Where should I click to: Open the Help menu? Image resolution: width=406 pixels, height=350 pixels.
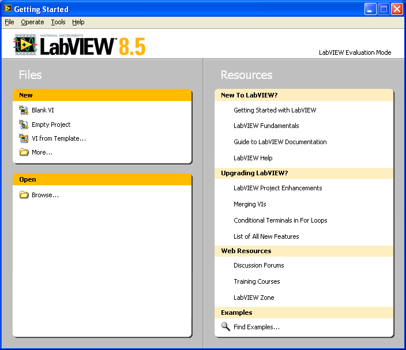click(78, 22)
